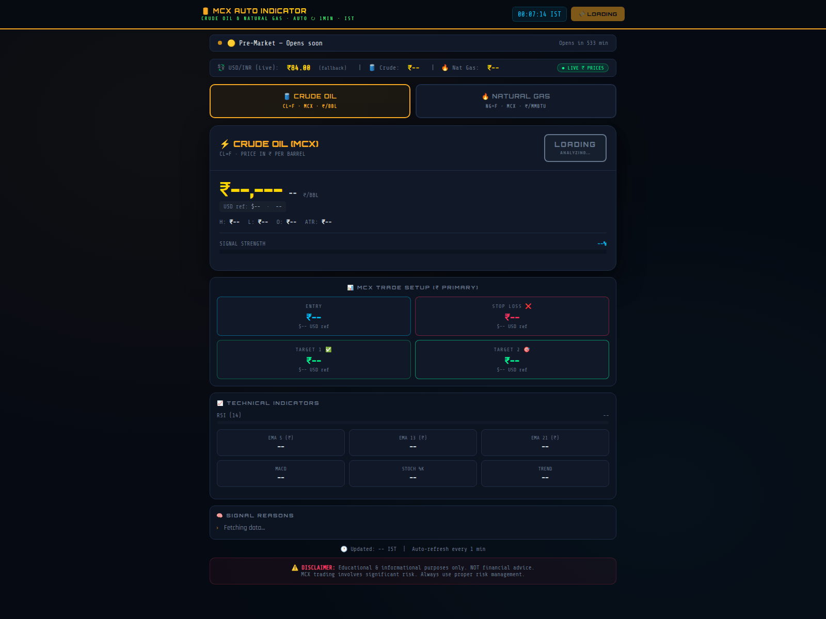The image size is (826, 619).
Task: Click the LOADING button in the header
Action: click(x=597, y=14)
